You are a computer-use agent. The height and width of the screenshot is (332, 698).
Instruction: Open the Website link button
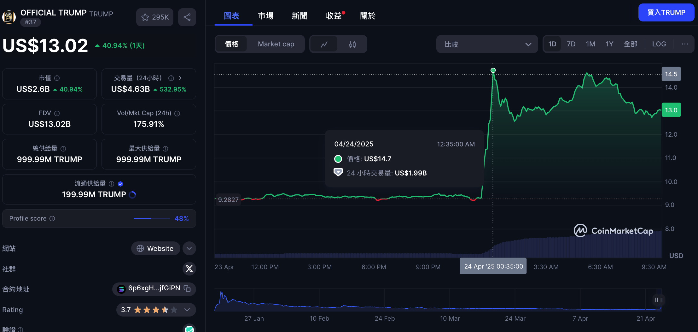click(155, 248)
